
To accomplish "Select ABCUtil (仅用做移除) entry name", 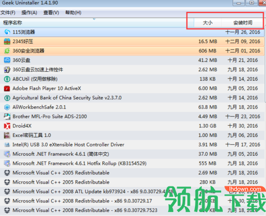I will click(35, 79).
